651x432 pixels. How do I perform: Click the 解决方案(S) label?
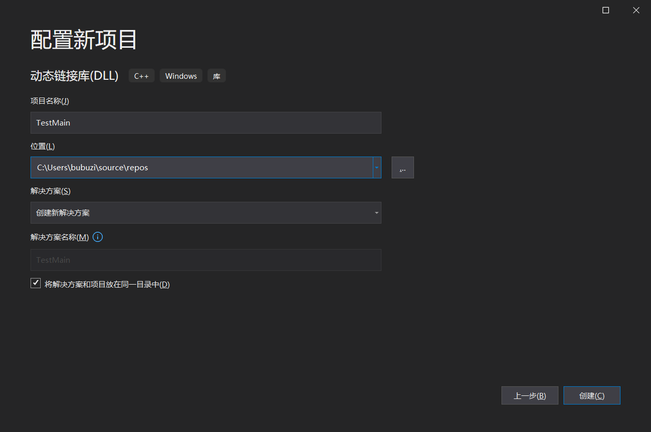click(50, 191)
